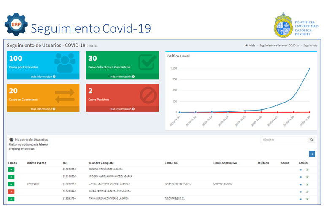View Tania Lorena Contreras Labarca details
324x216 pixels.
click(x=300, y=199)
